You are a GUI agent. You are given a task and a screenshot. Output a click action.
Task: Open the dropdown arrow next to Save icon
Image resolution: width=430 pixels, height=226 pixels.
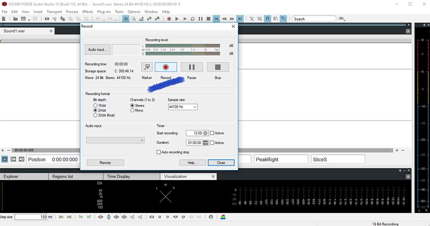pyautogui.click(x=29, y=20)
